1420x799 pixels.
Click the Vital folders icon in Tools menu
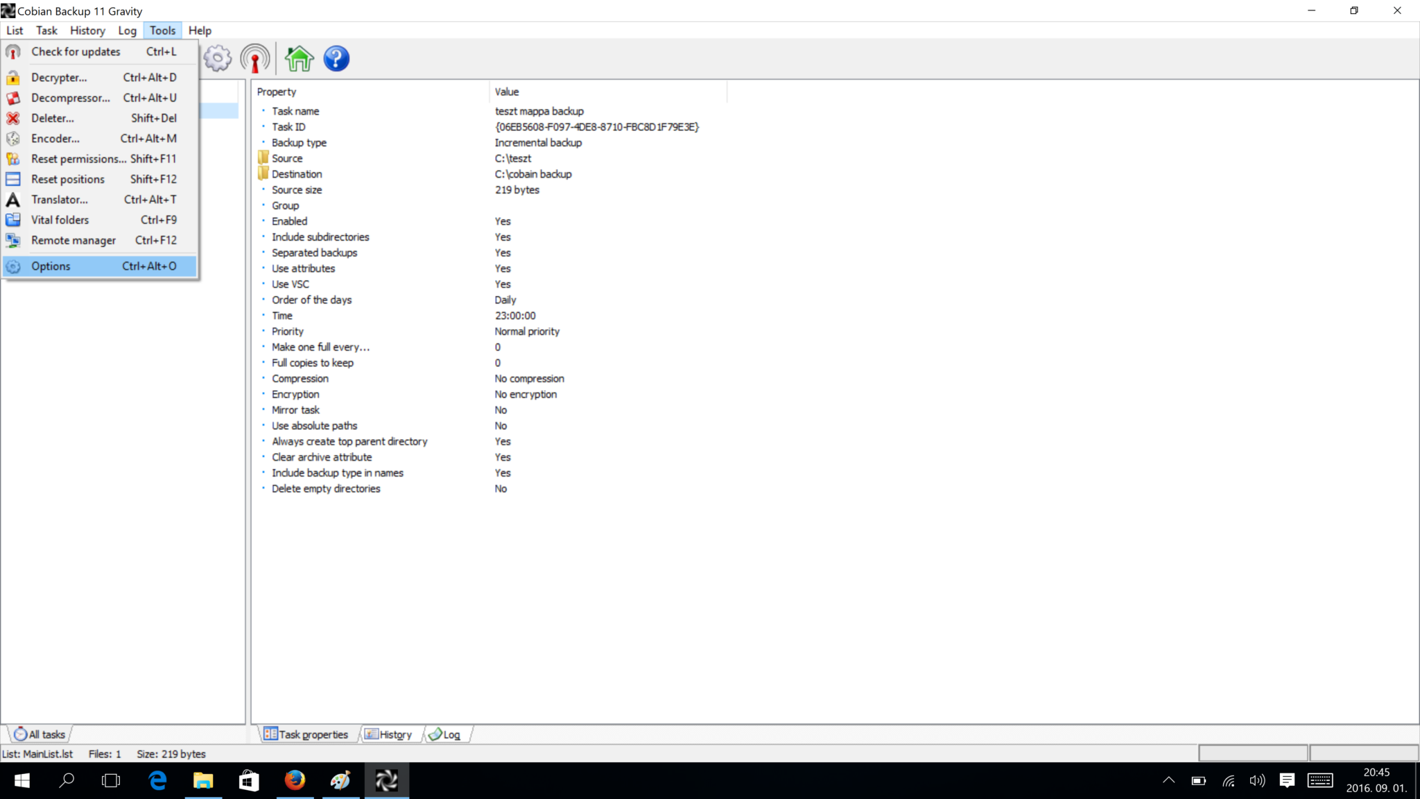point(13,219)
